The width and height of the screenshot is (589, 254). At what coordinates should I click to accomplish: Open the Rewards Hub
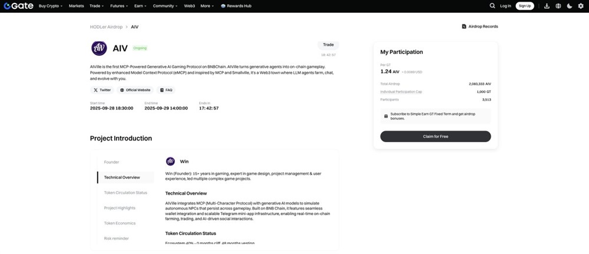click(236, 6)
